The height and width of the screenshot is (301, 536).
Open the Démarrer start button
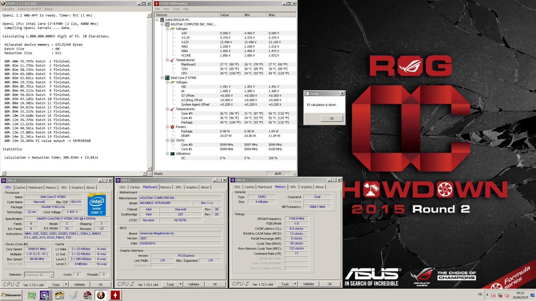click(x=11, y=295)
